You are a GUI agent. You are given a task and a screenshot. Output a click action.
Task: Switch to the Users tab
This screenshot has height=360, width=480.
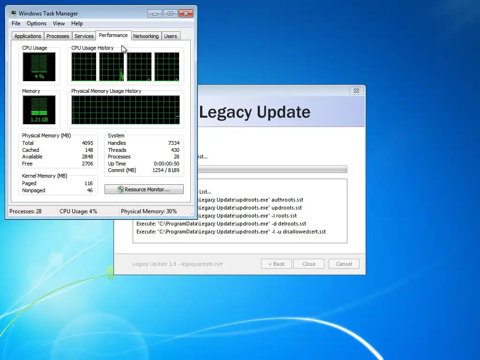coord(171,36)
